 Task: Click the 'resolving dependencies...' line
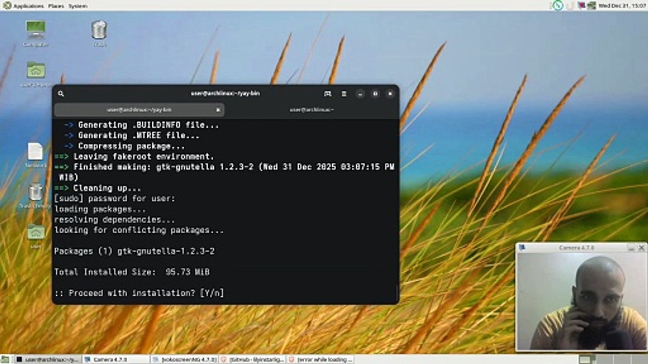pos(114,220)
